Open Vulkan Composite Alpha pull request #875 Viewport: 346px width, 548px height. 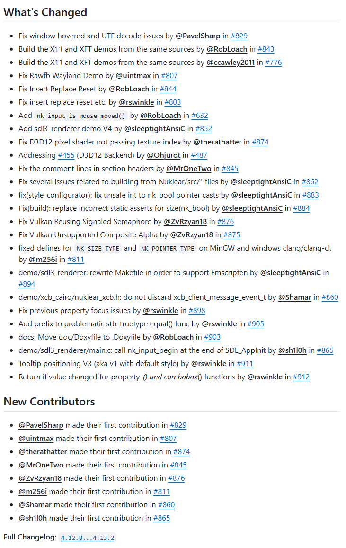coord(232,235)
